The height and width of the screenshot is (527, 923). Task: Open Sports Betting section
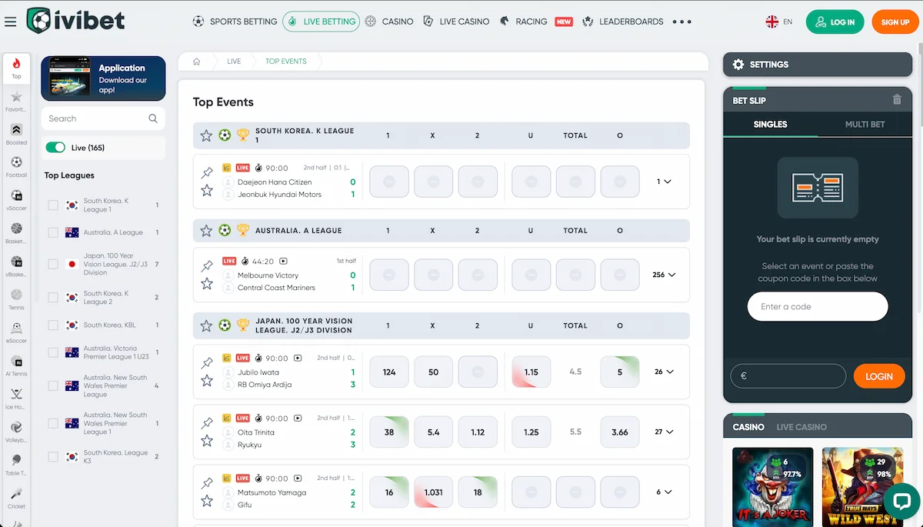click(x=235, y=22)
